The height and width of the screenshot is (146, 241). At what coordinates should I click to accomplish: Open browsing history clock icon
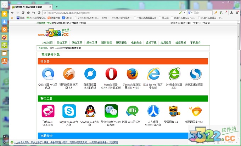point(39,13)
